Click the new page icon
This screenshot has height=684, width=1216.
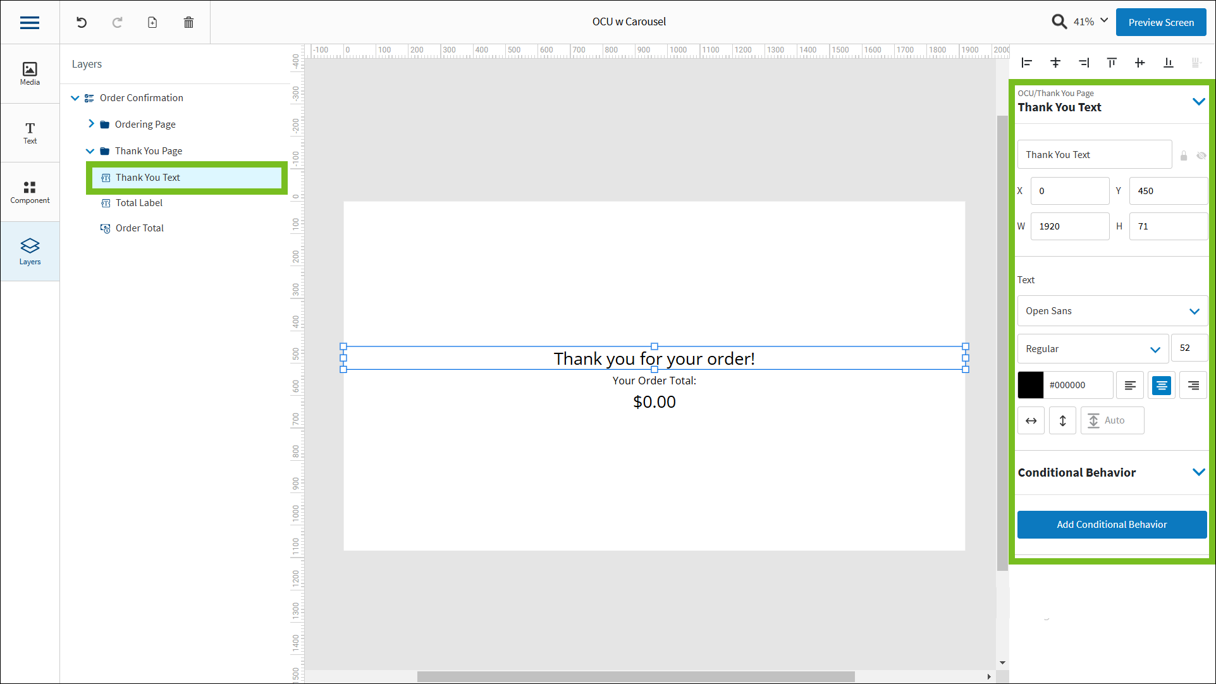[152, 23]
